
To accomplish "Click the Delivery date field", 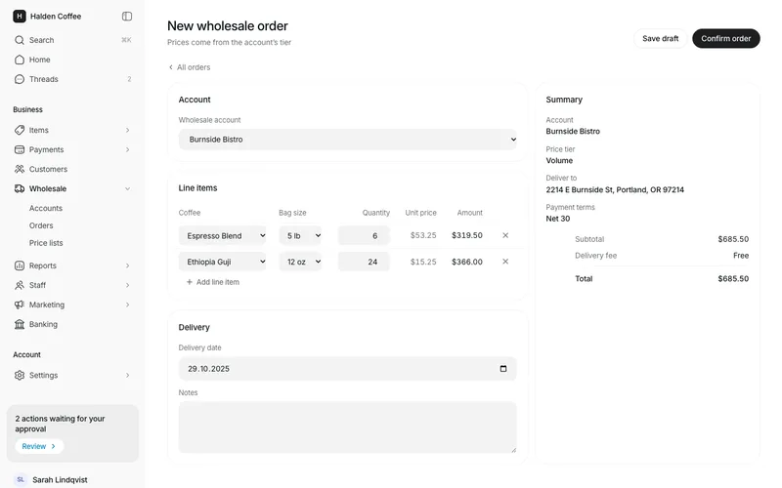I will point(348,369).
